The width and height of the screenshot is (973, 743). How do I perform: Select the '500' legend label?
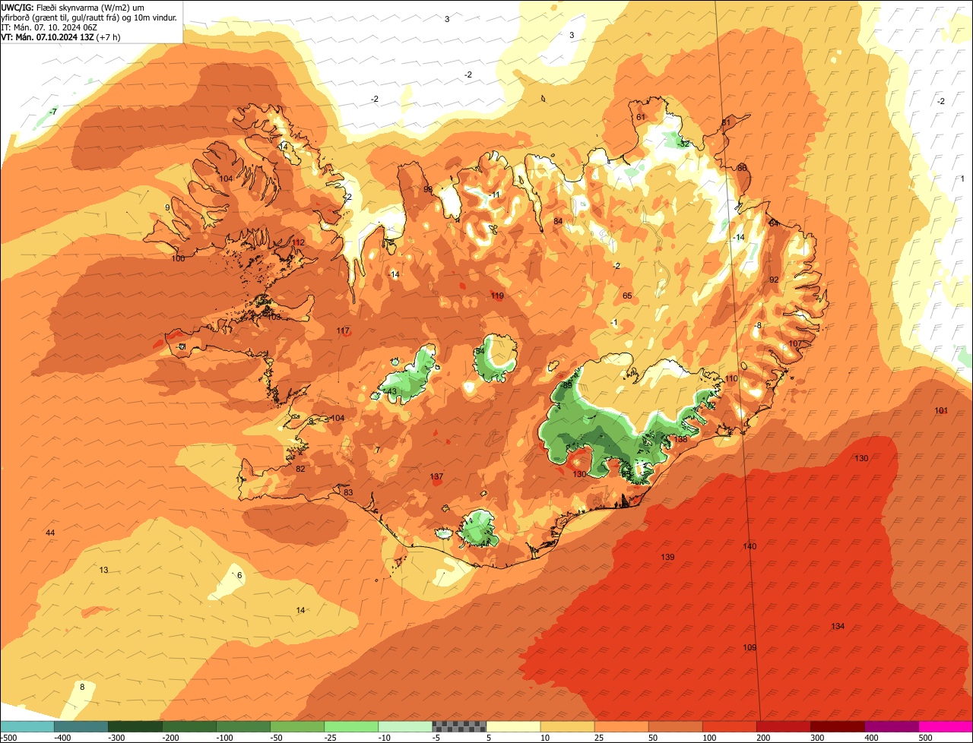[x=926, y=737]
